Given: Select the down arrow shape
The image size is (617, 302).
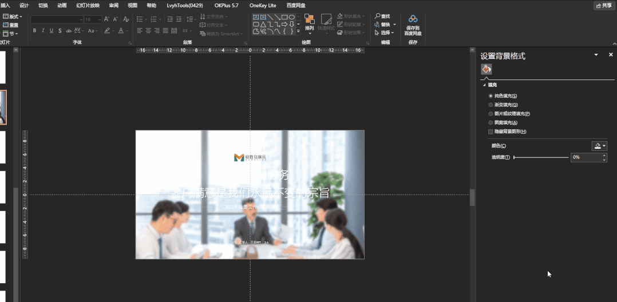Looking at the screenshot, I should point(291,24).
